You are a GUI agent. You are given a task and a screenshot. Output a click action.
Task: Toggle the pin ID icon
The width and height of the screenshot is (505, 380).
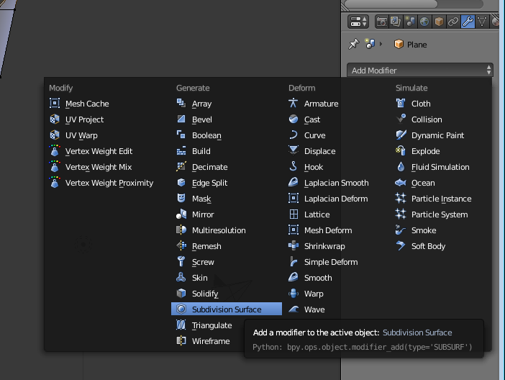click(354, 44)
